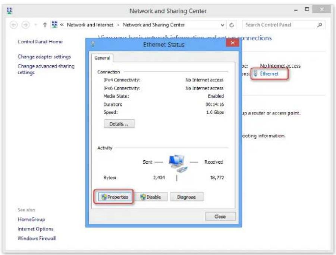Click Network and Internet breadcrumb
Screen dimensions: 336x255
(90, 25)
